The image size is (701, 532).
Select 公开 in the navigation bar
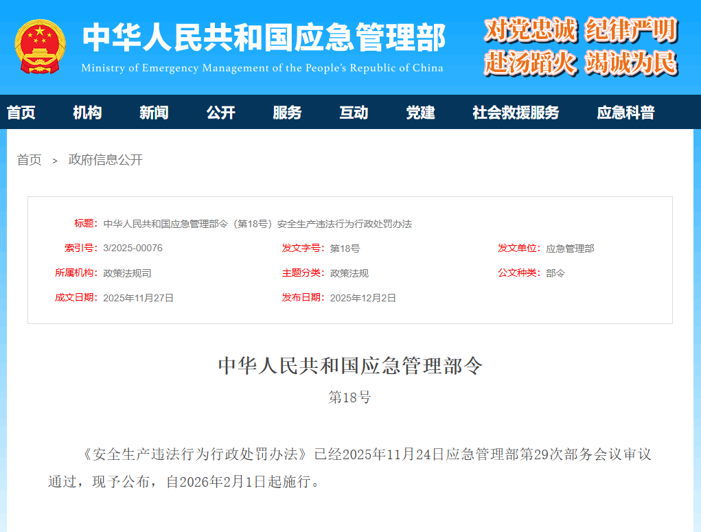pyautogui.click(x=220, y=113)
